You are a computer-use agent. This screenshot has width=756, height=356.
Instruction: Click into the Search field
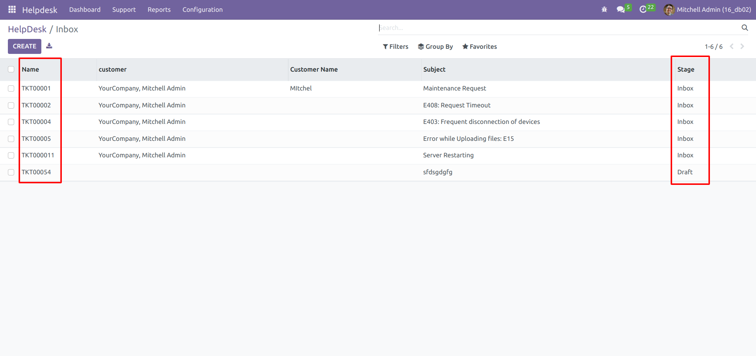pos(559,28)
